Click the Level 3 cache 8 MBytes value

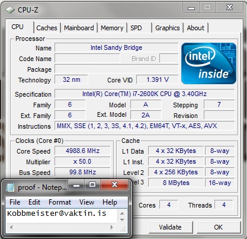point(176,183)
